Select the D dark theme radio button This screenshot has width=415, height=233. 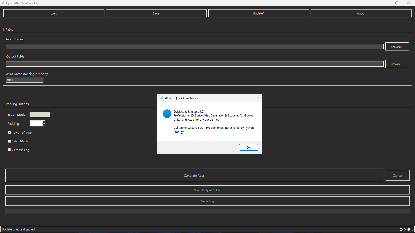pyautogui.click(x=401, y=229)
